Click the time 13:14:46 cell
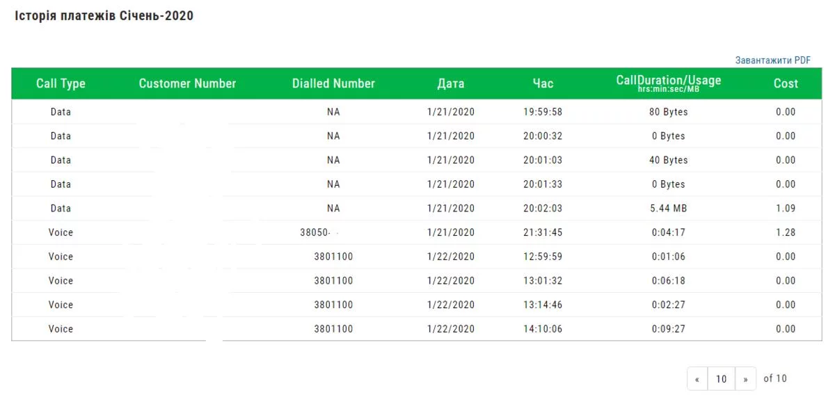Viewport: 835px width, 402px height. tap(543, 305)
